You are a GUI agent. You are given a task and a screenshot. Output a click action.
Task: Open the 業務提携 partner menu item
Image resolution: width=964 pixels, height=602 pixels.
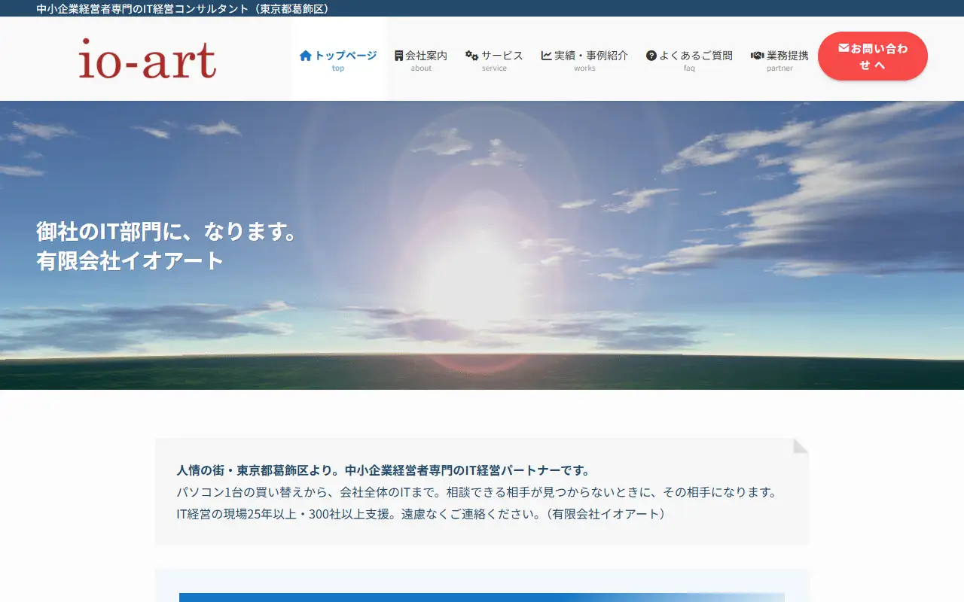(x=779, y=59)
